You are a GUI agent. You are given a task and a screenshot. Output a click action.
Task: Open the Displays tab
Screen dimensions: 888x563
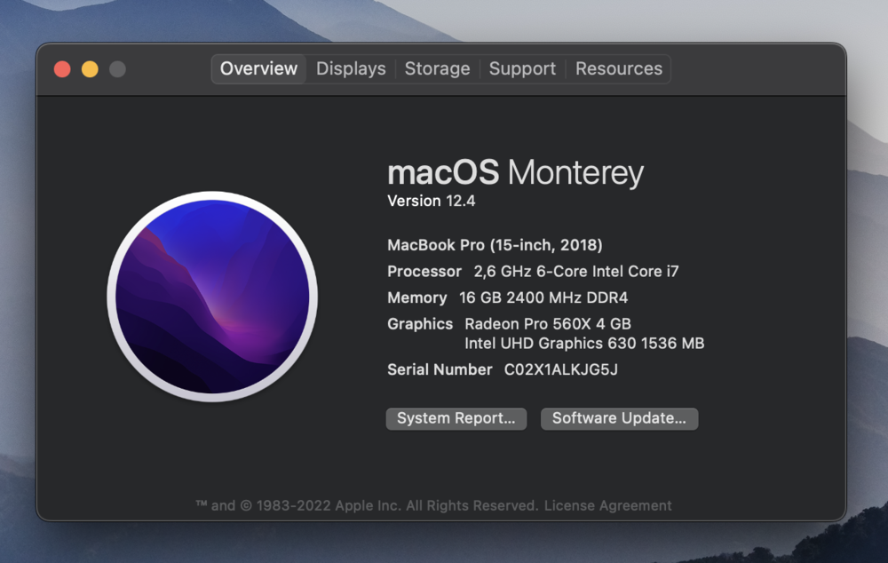pyautogui.click(x=351, y=69)
